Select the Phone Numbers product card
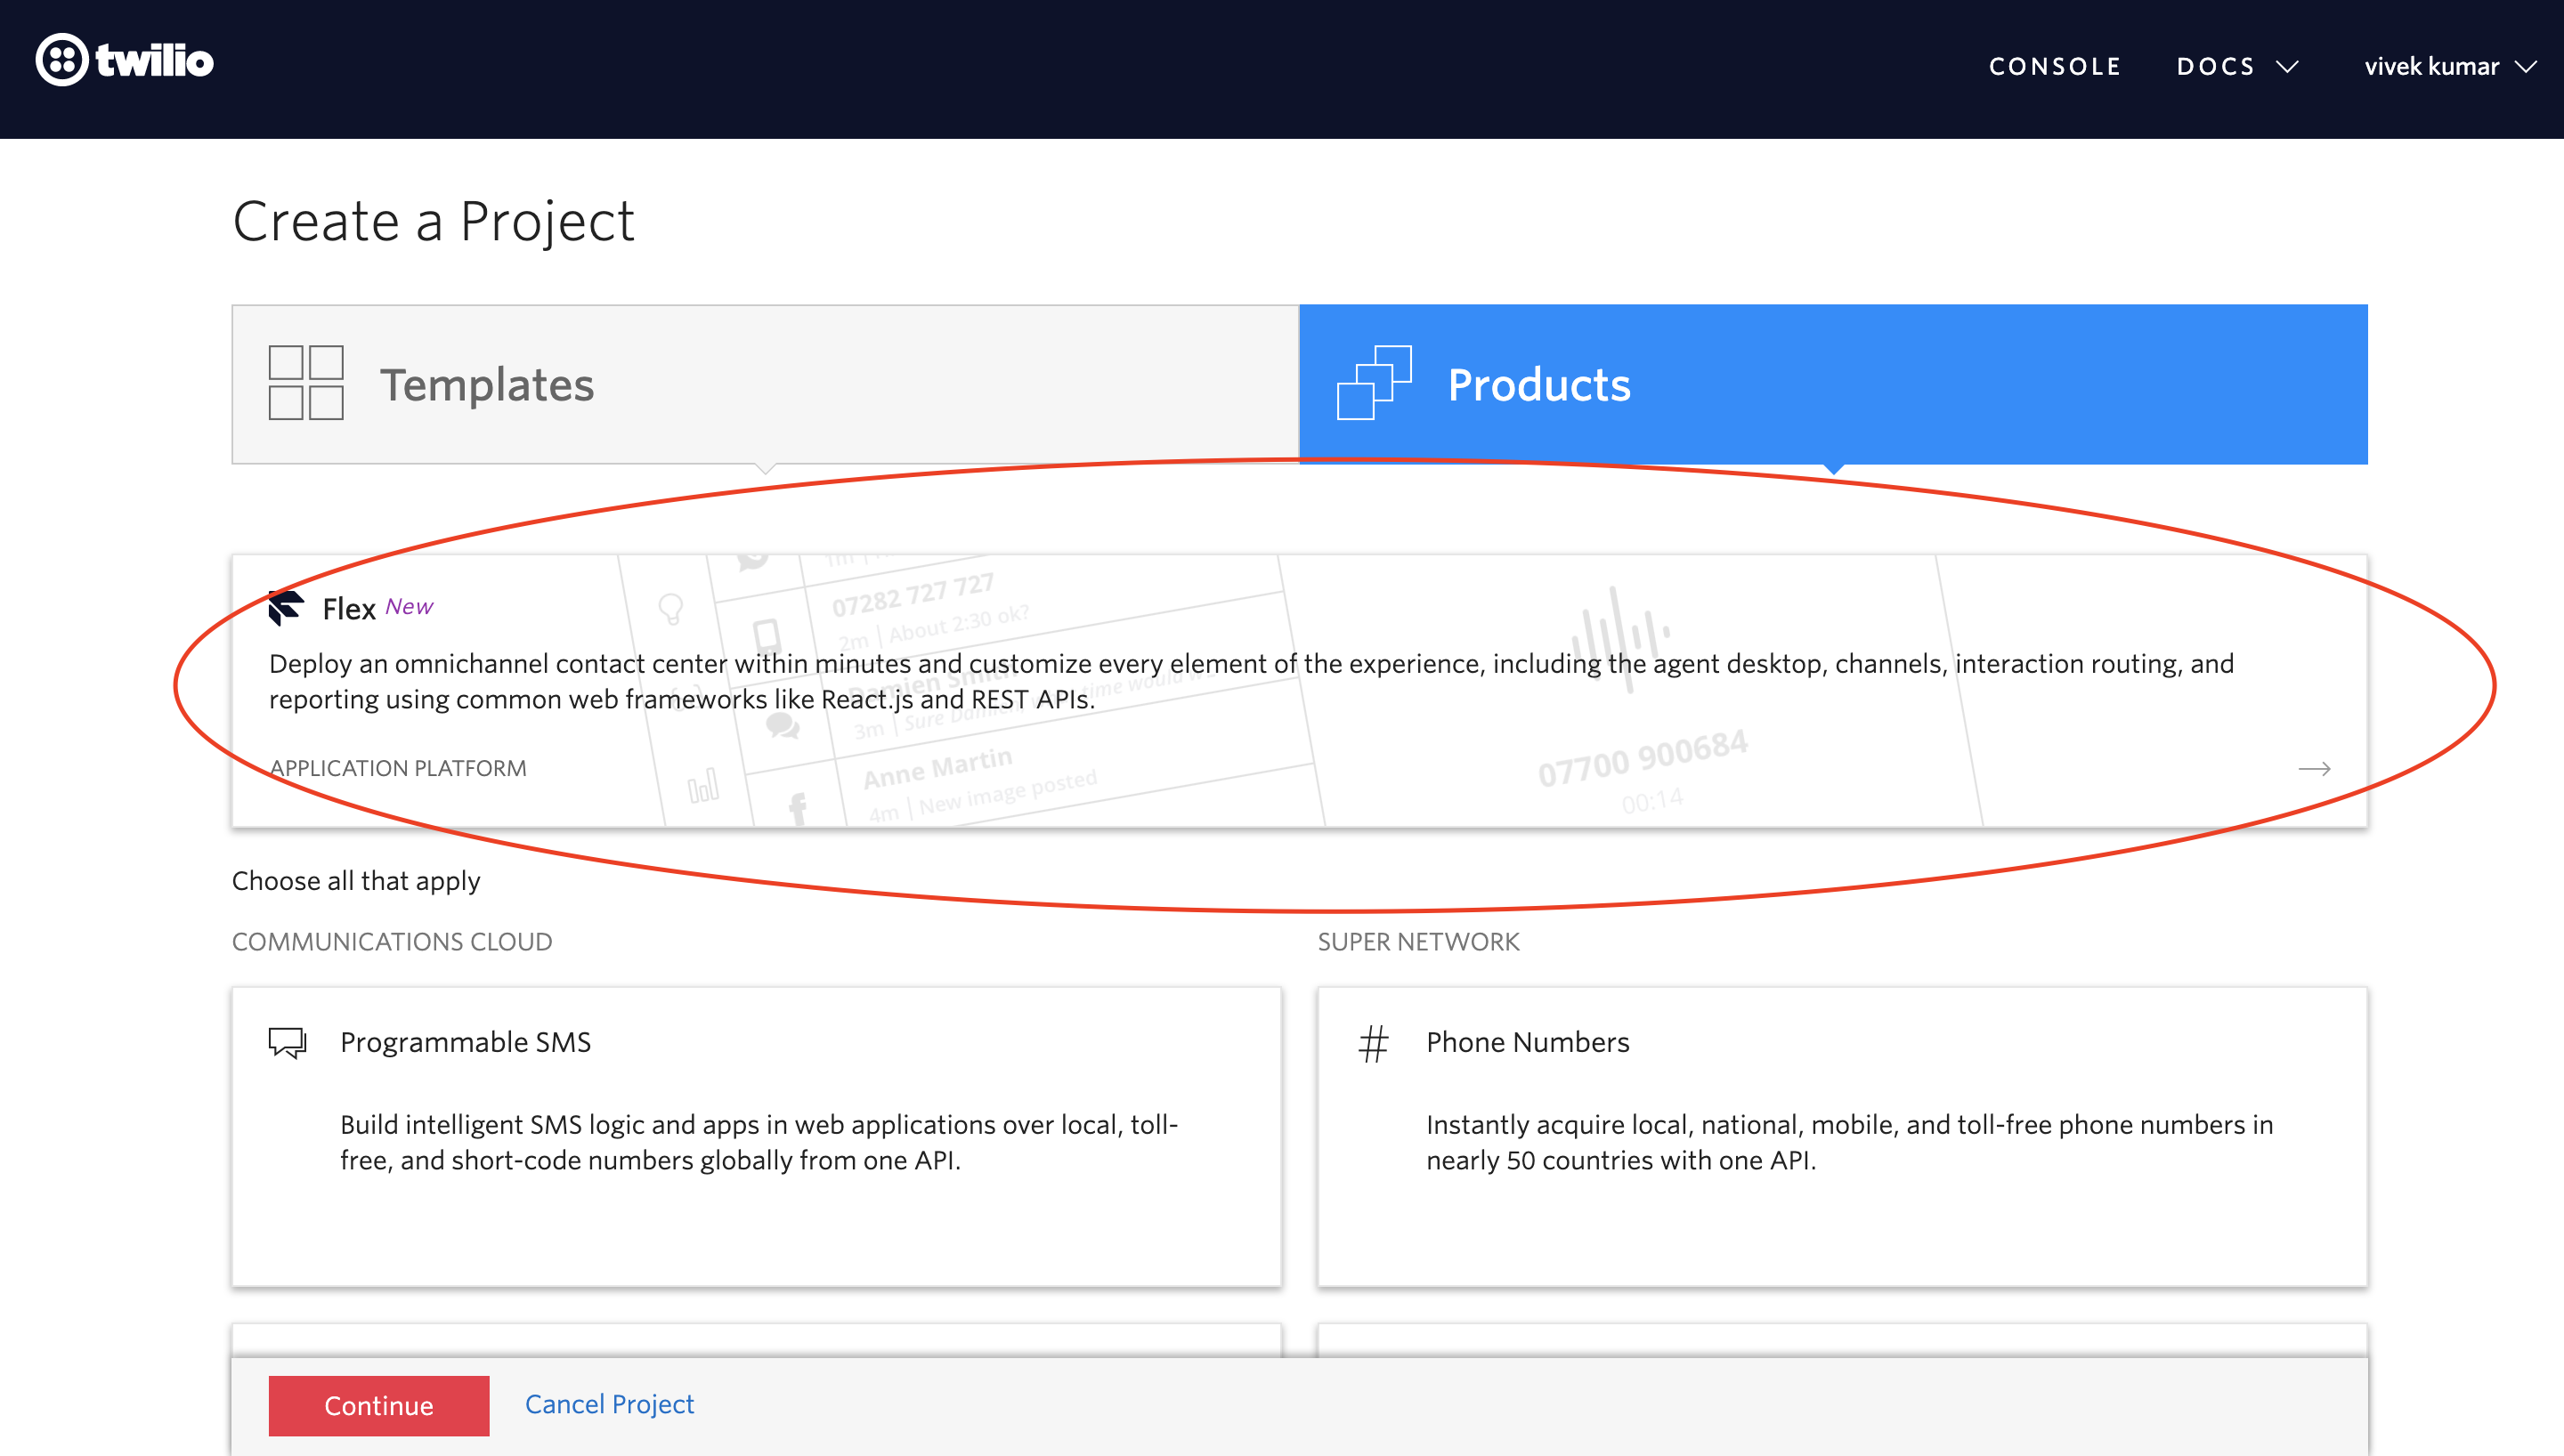The width and height of the screenshot is (2564, 1456). [x=1842, y=1136]
